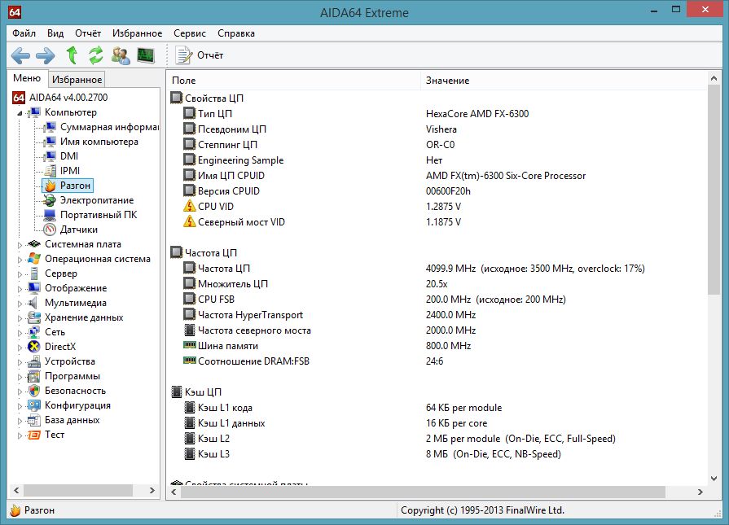Select the Свойства ЦП group header
The height and width of the screenshot is (525, 729).
[214, 98]
